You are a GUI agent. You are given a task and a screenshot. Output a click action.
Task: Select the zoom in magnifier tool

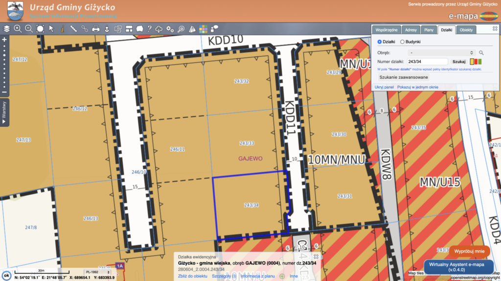(18, 29)
